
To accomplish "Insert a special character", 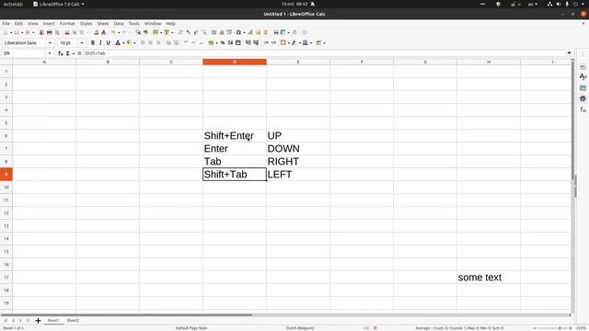I will click(x=238, y=33).
